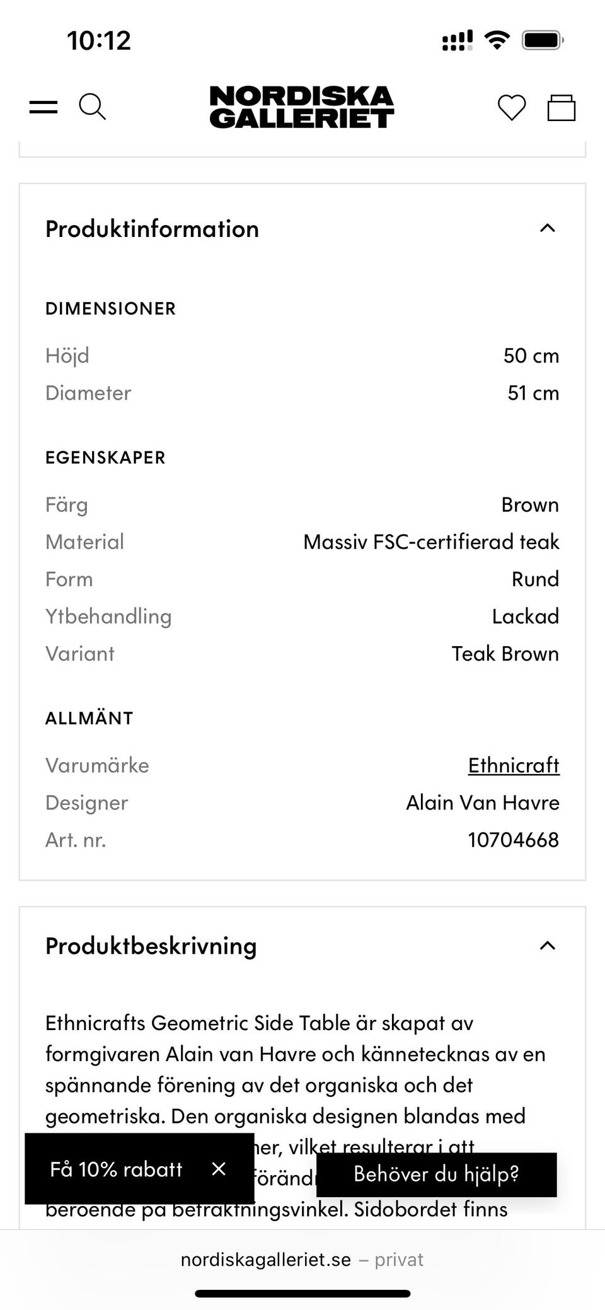Tap the battery status icon
605x1310 pixels.
click(x=542, y=41)
